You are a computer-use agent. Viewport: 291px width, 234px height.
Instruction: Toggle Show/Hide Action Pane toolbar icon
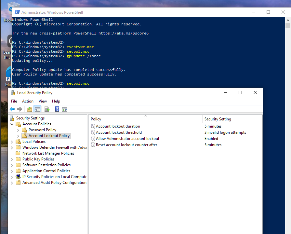coord(65,109)
